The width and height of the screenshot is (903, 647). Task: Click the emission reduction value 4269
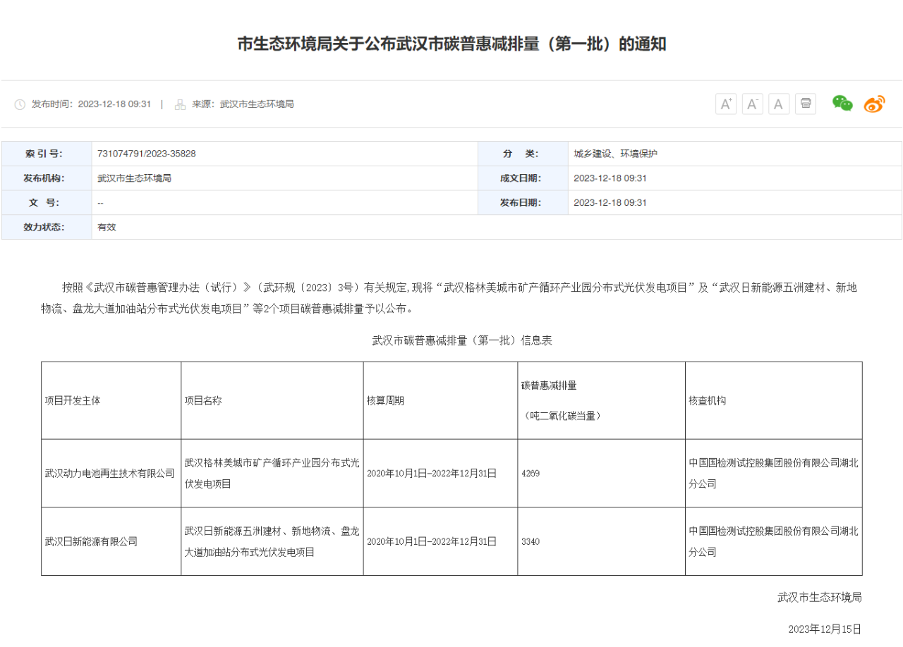click(531, 474)
